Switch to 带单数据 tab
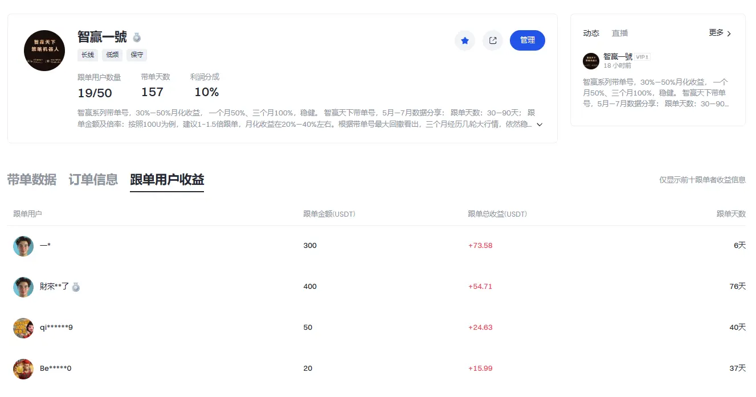The image size is (756, 397). (32, 180)
